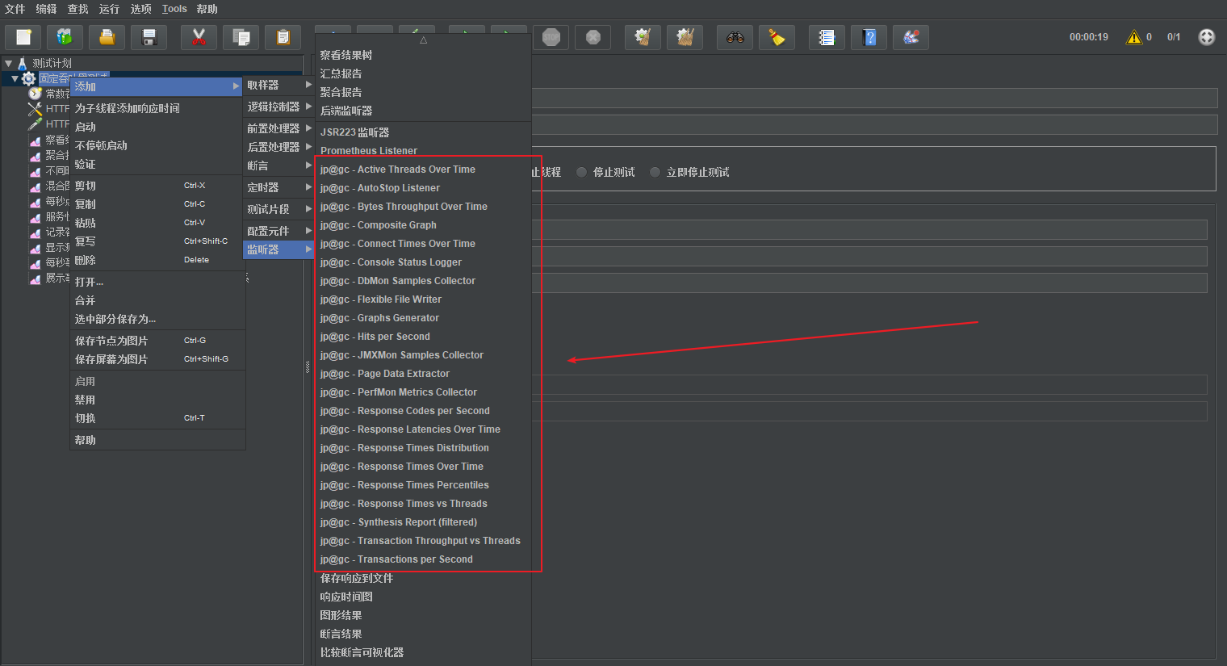This screenshot has height=666, width=1227.
Task: Click the Clear All results toolbar icon
Action: click(685, 37)
